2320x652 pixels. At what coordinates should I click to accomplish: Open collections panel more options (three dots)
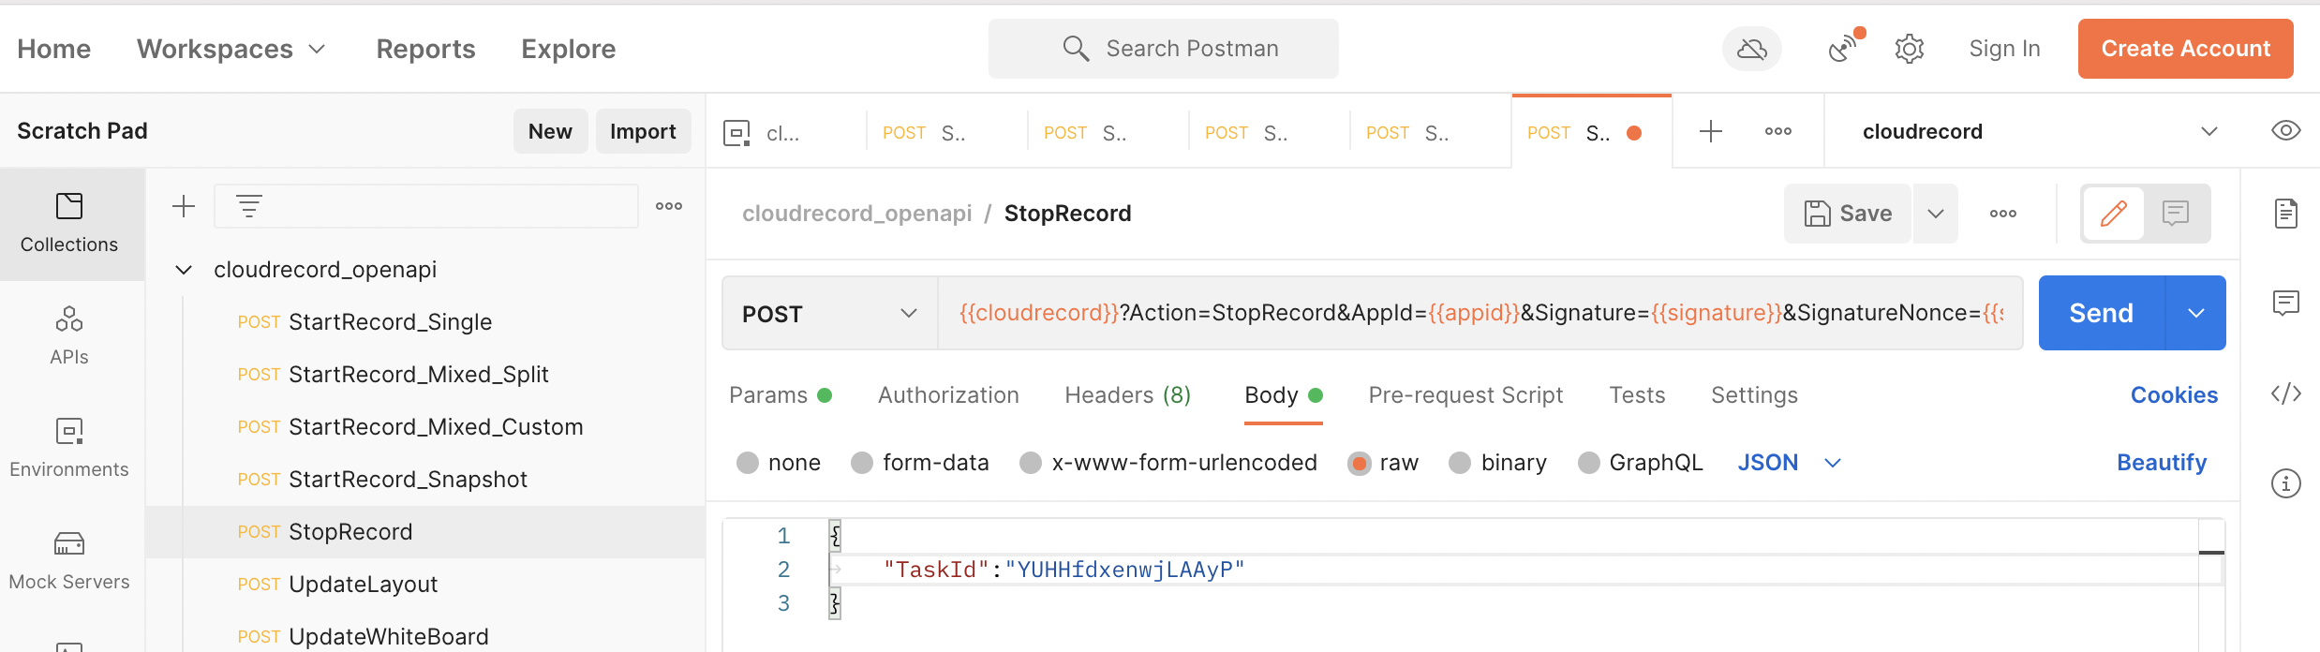pos(669,206)
